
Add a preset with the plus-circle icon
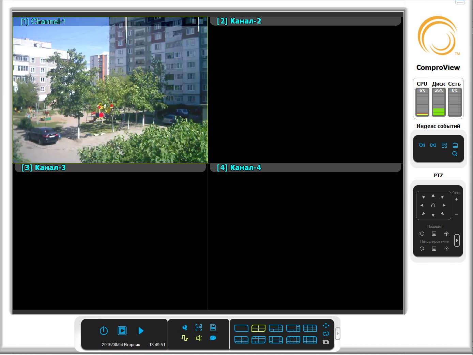(446, 234)
